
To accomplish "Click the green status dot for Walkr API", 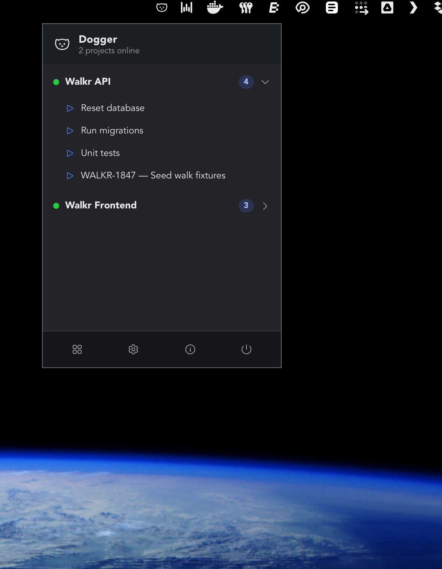I will click(x=56, y=82).
